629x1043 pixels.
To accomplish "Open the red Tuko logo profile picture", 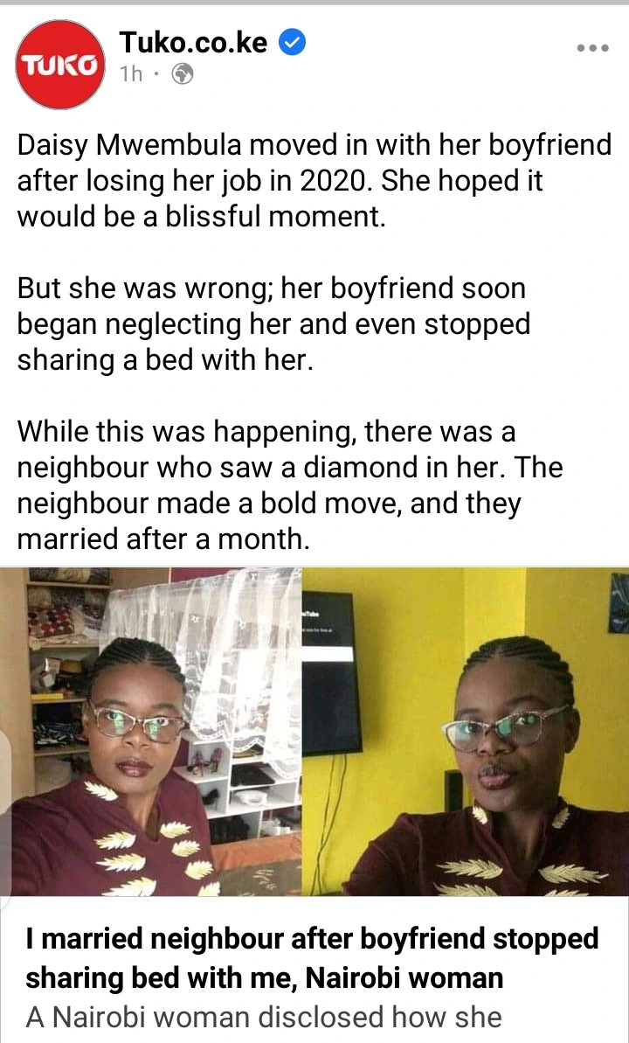I will pos(59,65).
